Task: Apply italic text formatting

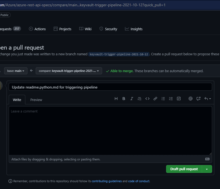Action: click(132, 99)
